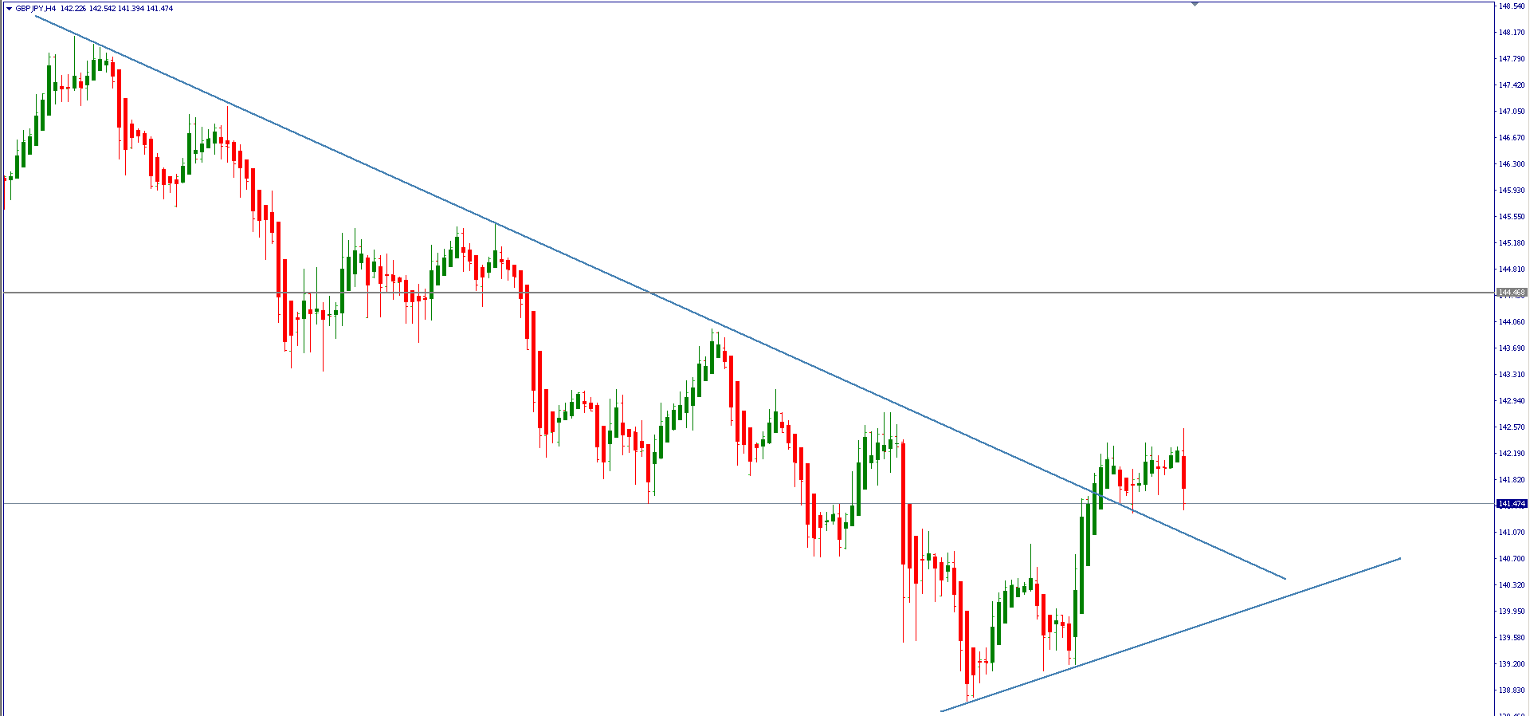Viewport: 1530px width, 716px height.
Task: Click the 147.050 price scale label
Action: pos(1511,112)
